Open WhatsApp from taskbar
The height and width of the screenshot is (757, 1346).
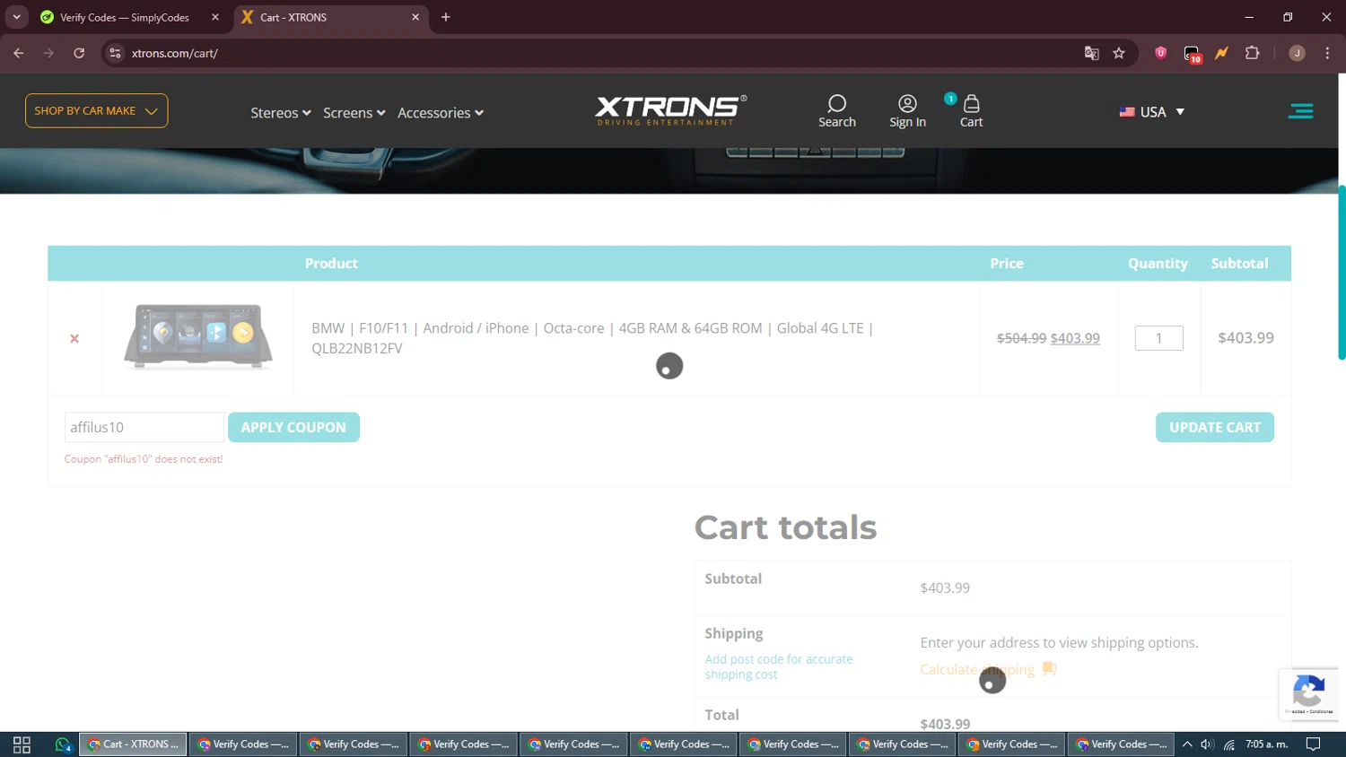[63, 744]
